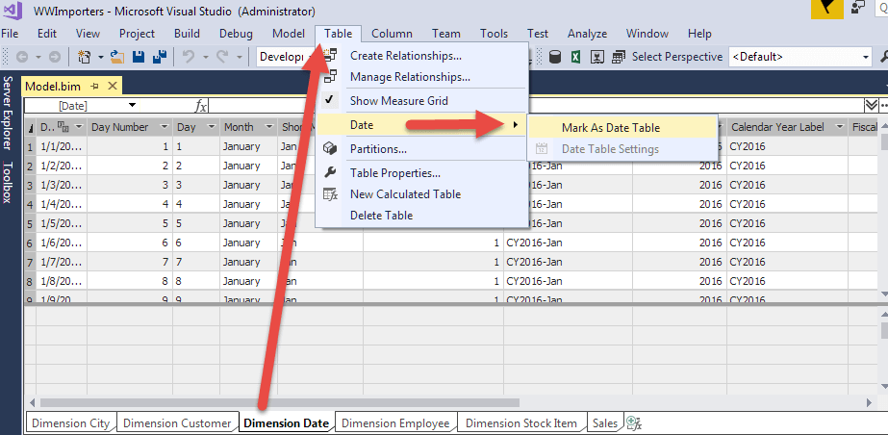
Task: Switch to Dimension Stock Item tab
Action: click(521, 423)
